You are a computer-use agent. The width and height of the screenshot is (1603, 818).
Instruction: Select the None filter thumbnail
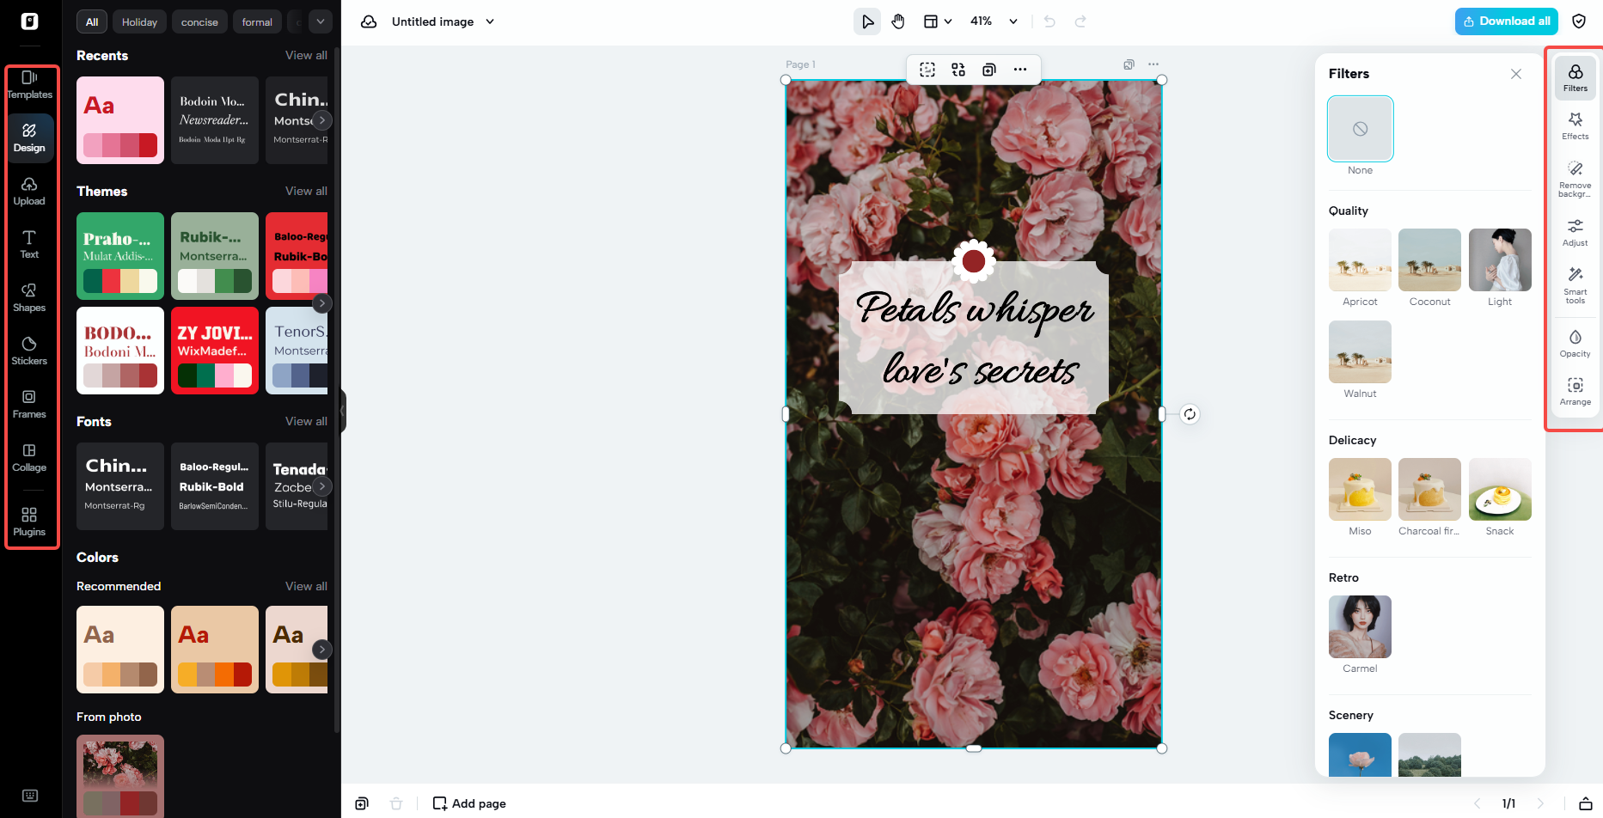pyautogui.click(x=1360, y=129)
